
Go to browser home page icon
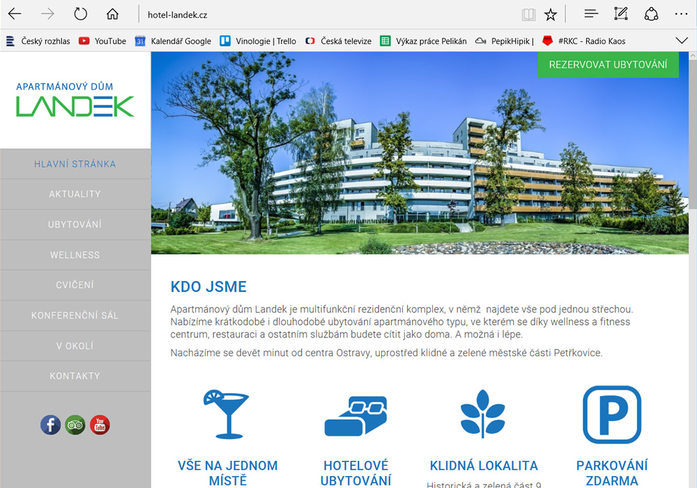(x=112, y=14)
